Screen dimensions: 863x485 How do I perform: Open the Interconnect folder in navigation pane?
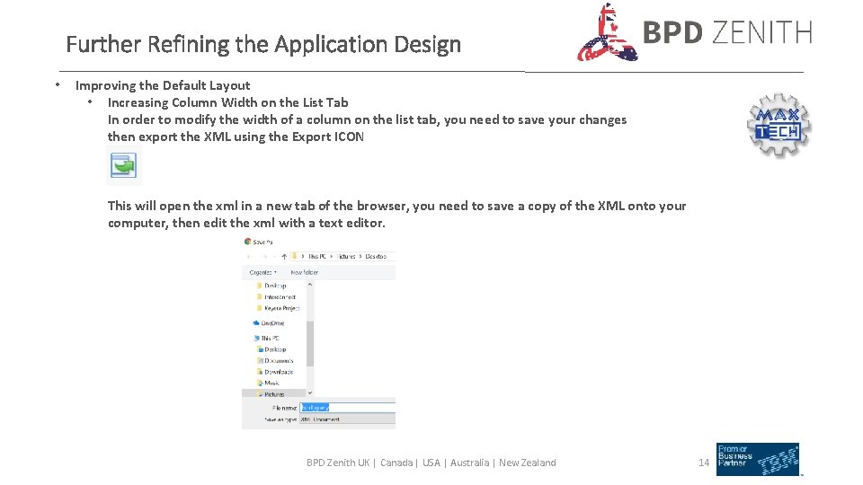coord(276,297)
